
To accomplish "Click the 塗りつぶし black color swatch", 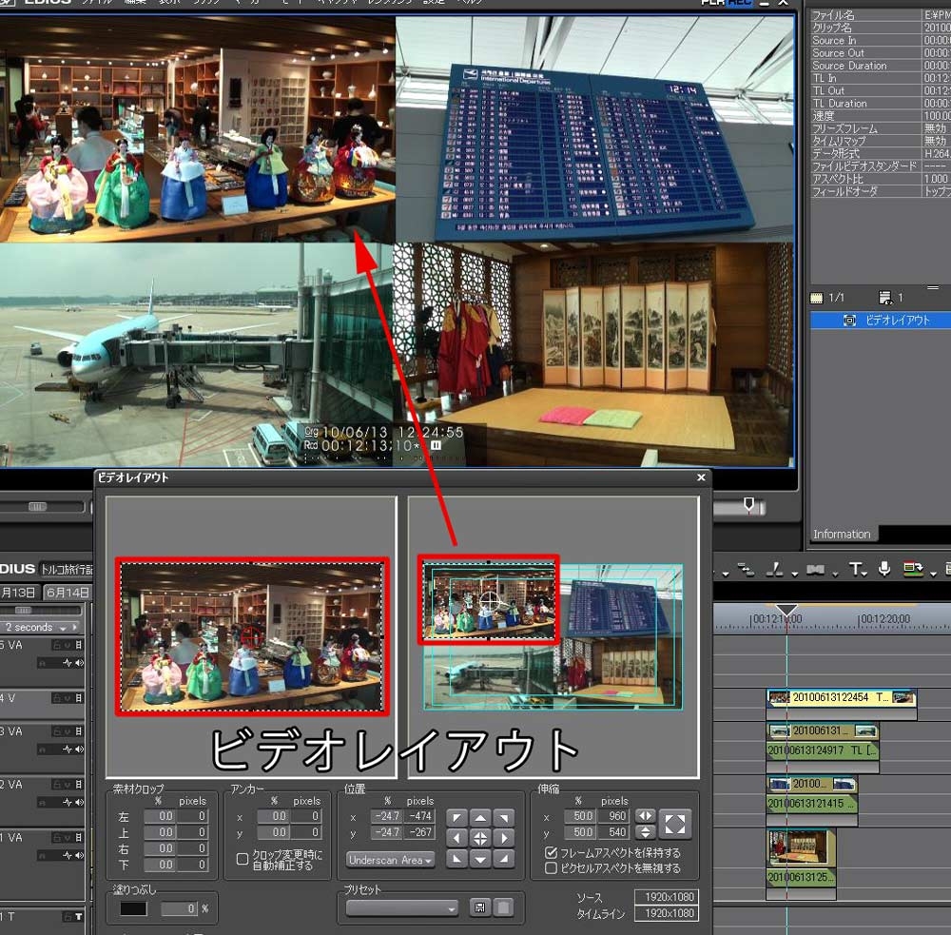I will click(133, 908).
